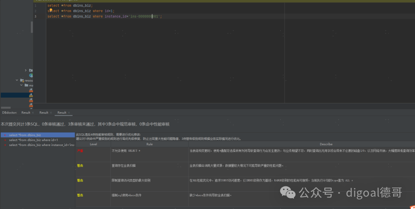Close the first Result tab
Screen dimensions: 415x209
(x=33, y=113)
